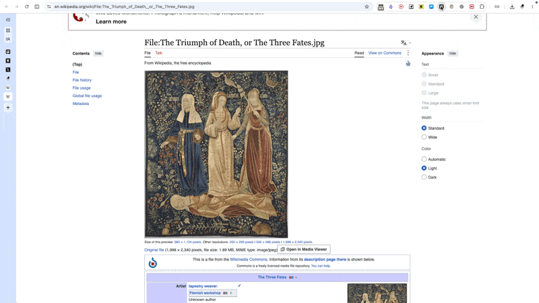This screenshot has height=303, width=539.
Task: Open the OFF-labeled extension icon
Action: point(381,7)
